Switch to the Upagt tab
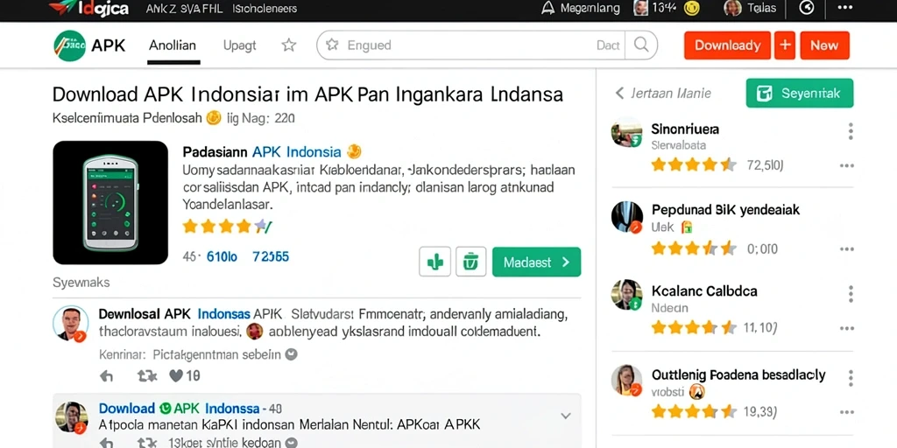897x448 pixels. 240,45
